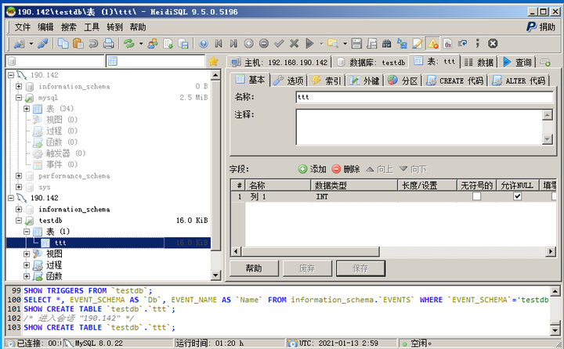Click the Paste clipboard toolbar icon
The height and width of the screenshot is (349, 564).
78,44
